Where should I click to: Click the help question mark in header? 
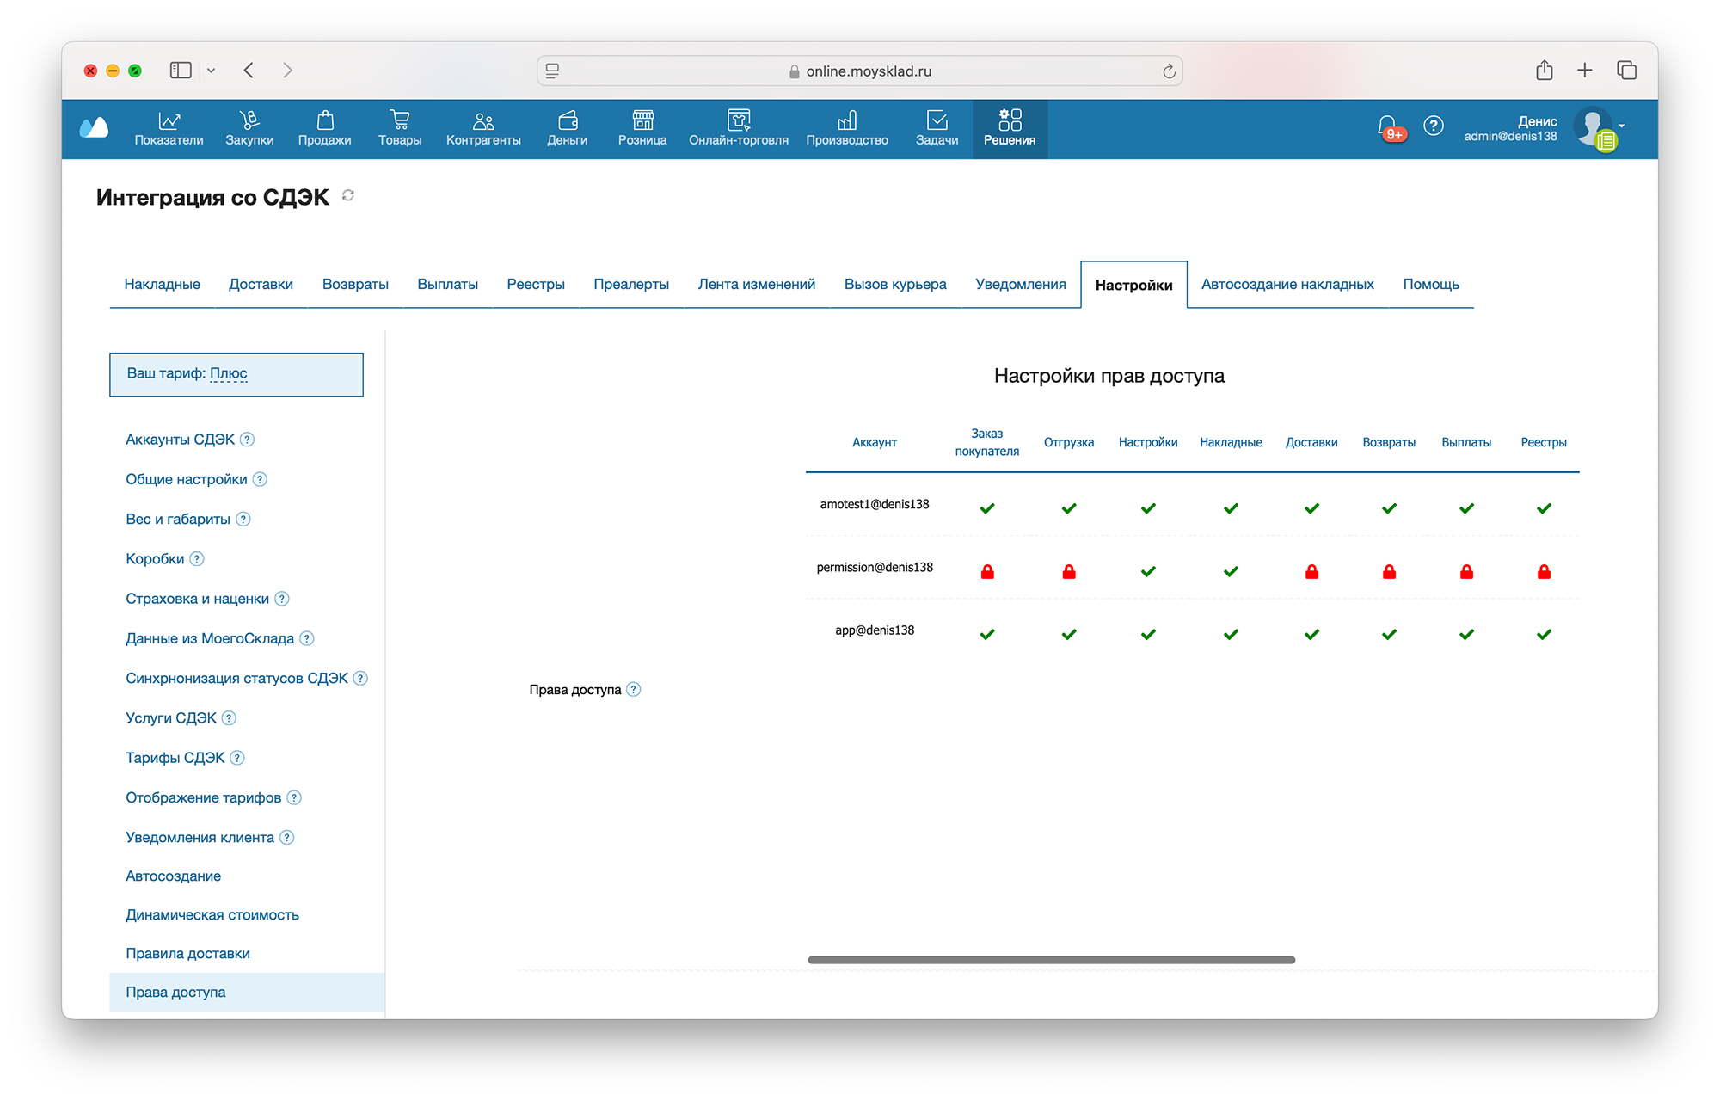click(1433, 126)
